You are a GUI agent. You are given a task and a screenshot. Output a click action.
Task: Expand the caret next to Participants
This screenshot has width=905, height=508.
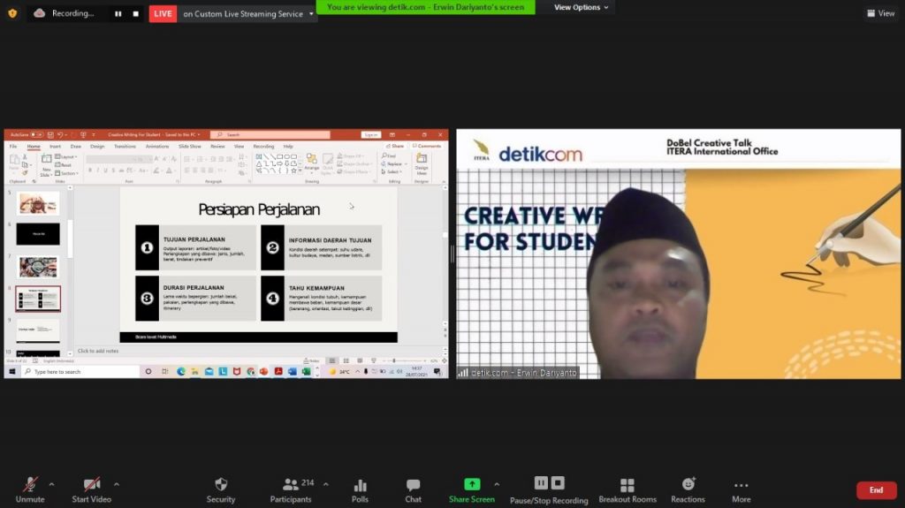325,484
